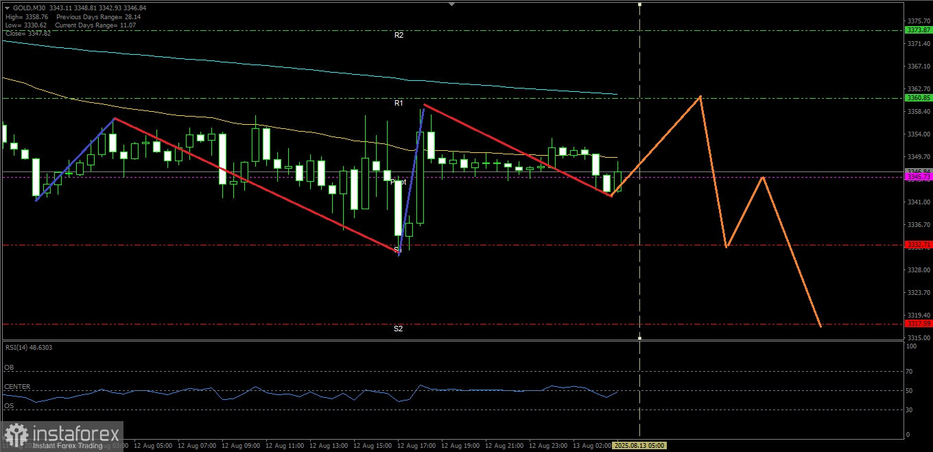Click the 12 Aug 21:00 time label
This screenshot has width=933, height=452.
coord(506,445)
